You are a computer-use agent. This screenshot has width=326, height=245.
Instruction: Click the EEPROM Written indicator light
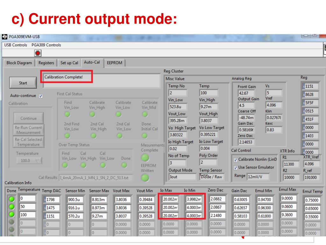pos(145,178)
